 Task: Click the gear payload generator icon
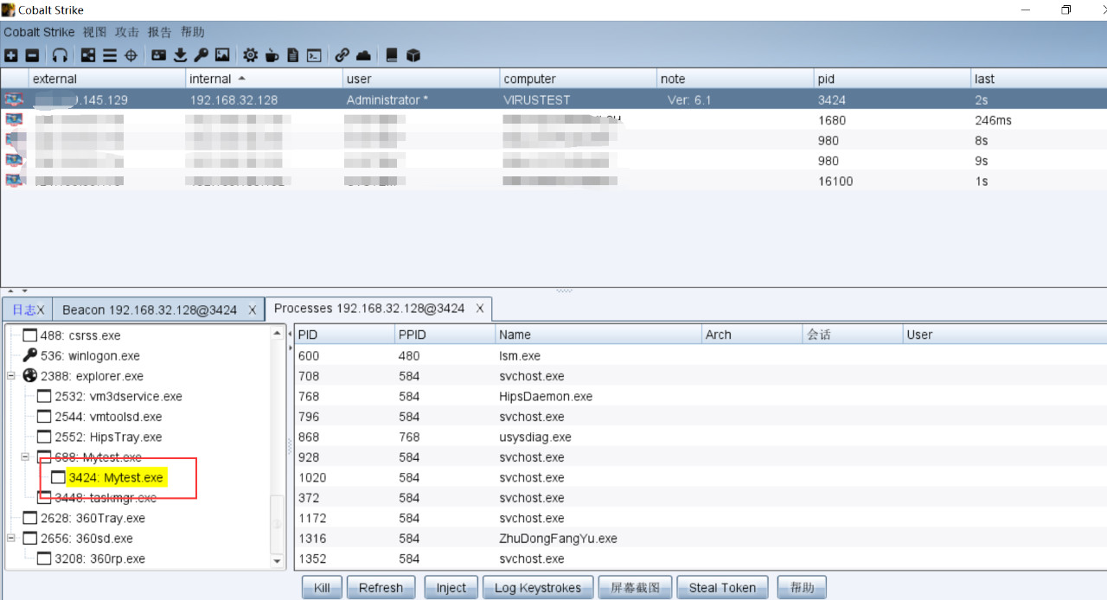250,55
